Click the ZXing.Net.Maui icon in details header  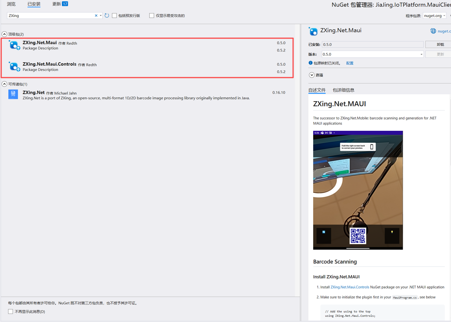coord(313,31)
